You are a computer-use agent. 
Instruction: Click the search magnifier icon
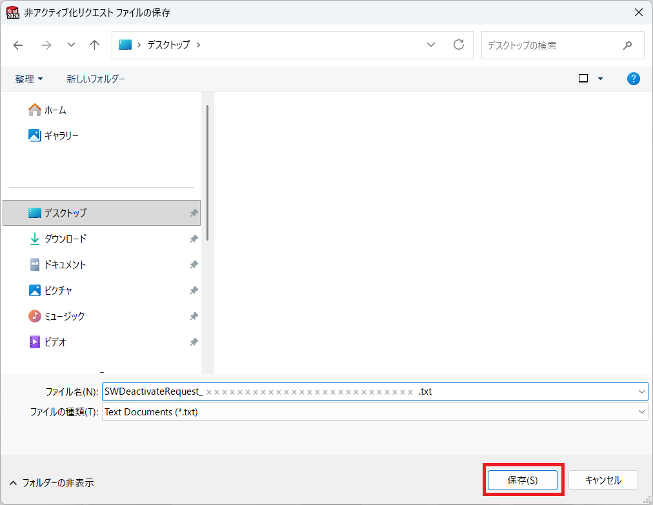click(627, 45)
